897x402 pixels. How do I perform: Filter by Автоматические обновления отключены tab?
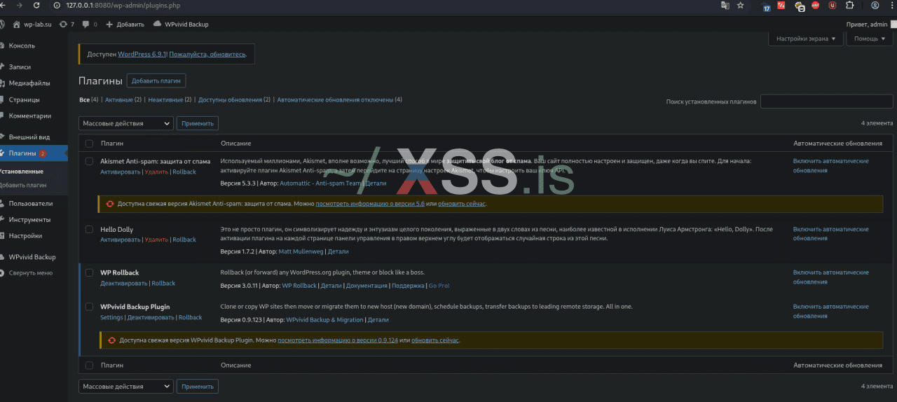click(x=335, y=100)
